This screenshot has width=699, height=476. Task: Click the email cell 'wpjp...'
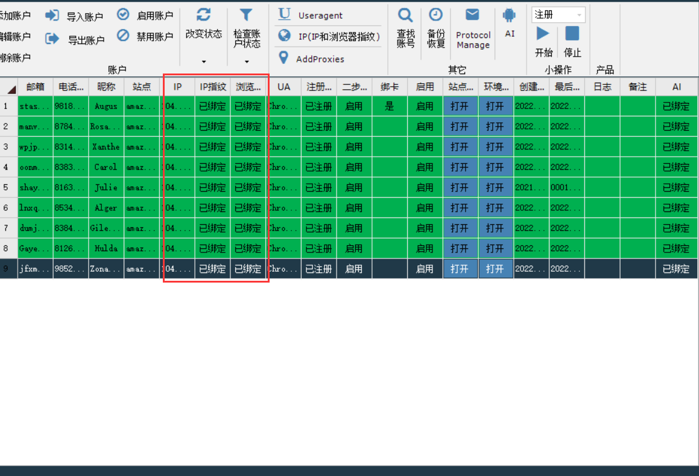coord(35,147)
